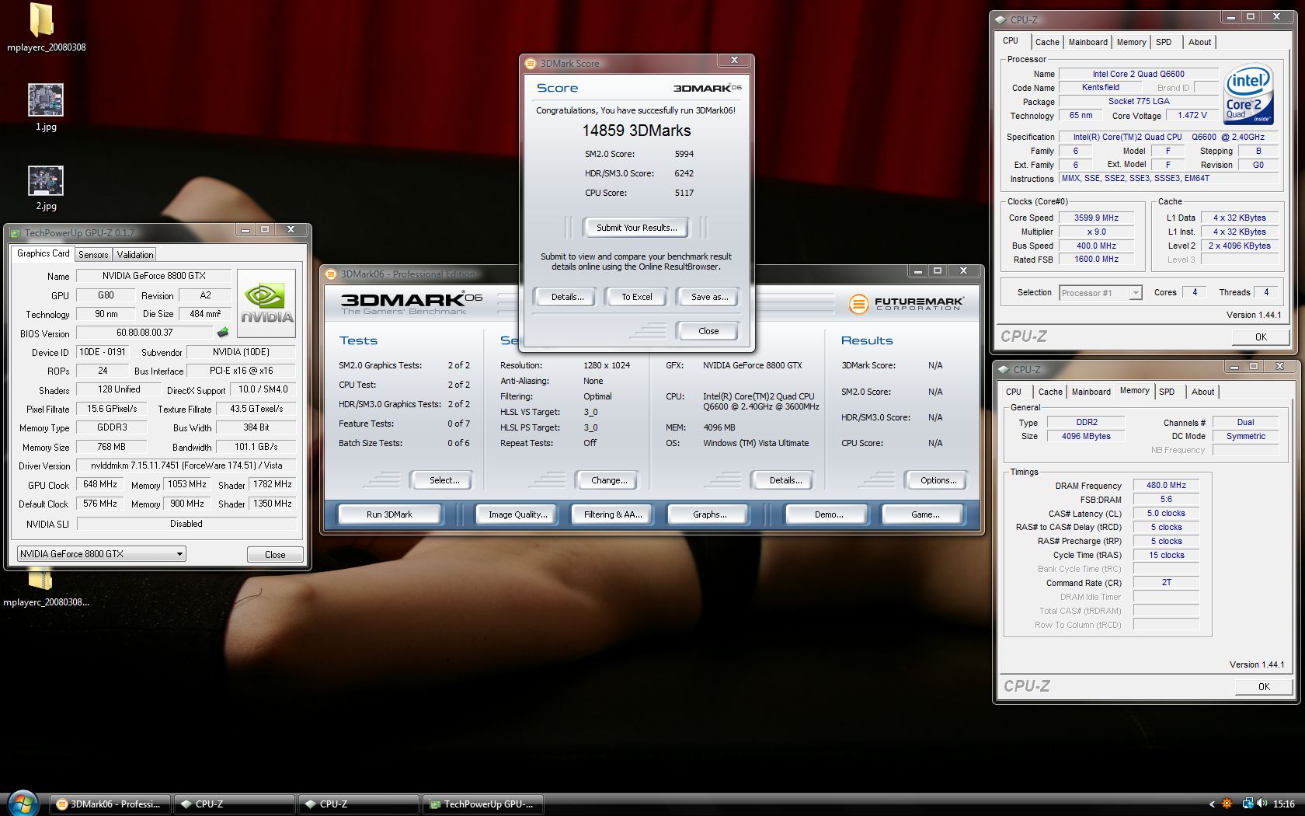This screenshot has height=816, width=1305.
Task: Click the Futuremark Corporation logo
Action: point(906,304)
